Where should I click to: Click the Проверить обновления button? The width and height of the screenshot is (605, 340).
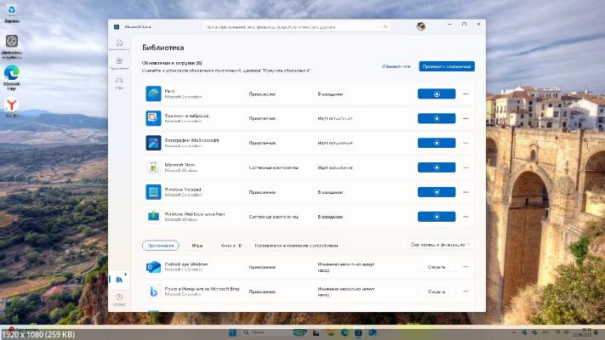pos(447,66)
